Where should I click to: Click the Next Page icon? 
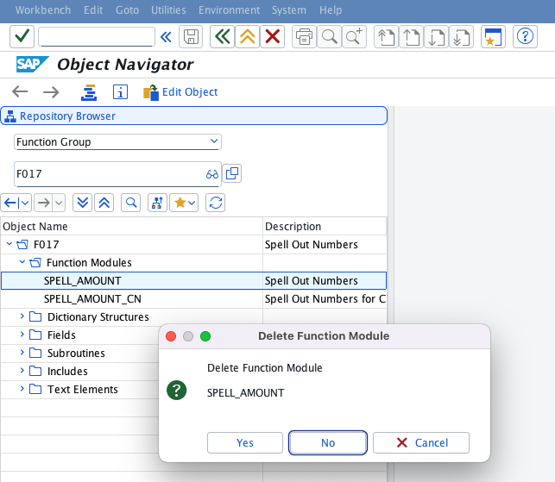pos(437,36)
